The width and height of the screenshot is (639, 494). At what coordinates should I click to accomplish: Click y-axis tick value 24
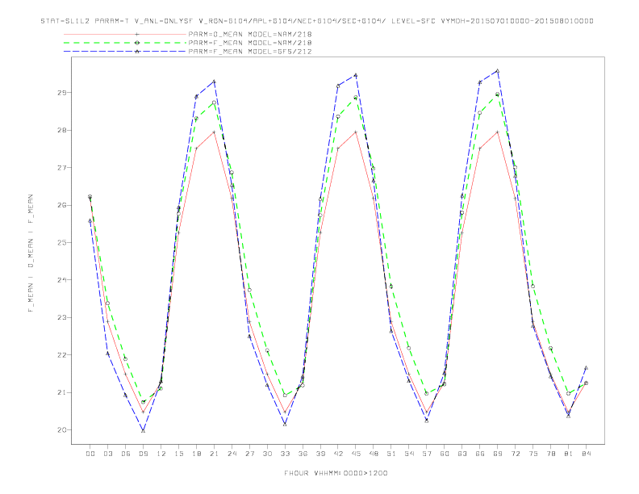tap(61, 280)
